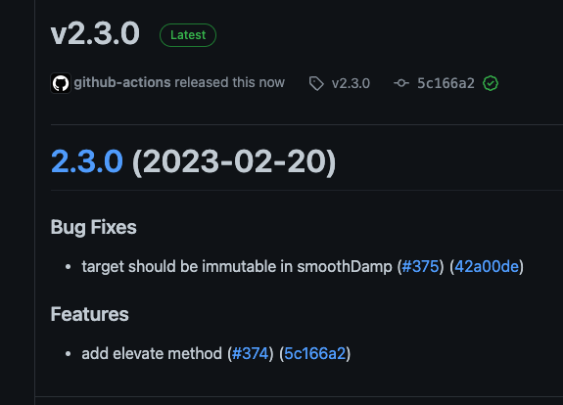Image resolution: width=563 pixels, height=405 pixels.
Task: Open the github-actions user profile link
Action: pyautogui.click(x=122, y=82)
